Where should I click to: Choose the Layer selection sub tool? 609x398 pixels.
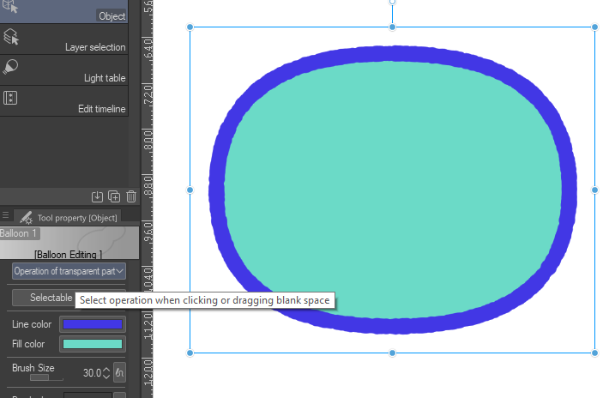[63, 39]
